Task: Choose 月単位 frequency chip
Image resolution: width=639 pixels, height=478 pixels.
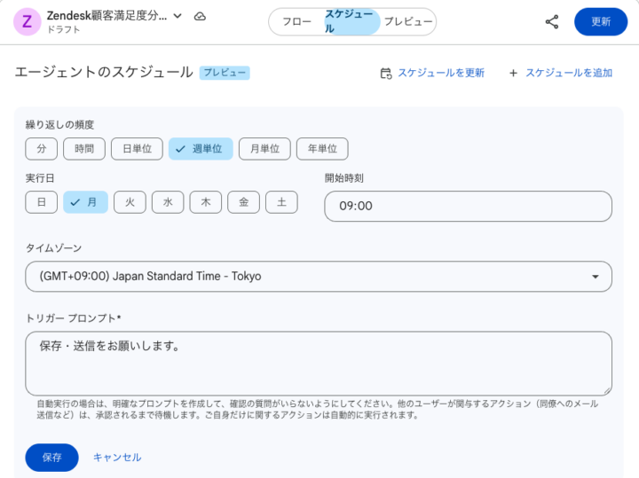Action: (x=264, y=149)
